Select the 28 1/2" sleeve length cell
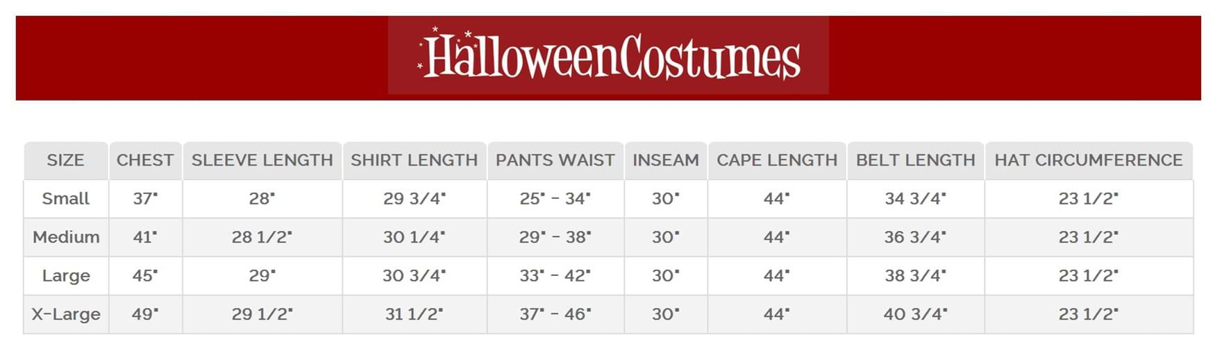This screenshot has width=1215, height=357. (x=262, y=238)
